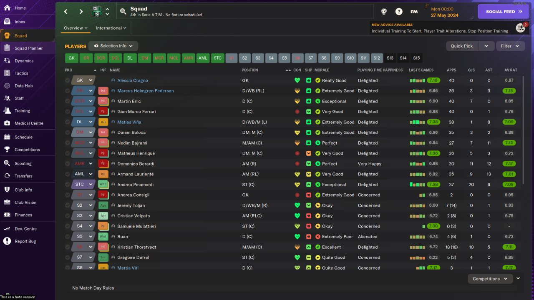Click the date display 27 May 2024
534x300 pixels.
point(444,15)
